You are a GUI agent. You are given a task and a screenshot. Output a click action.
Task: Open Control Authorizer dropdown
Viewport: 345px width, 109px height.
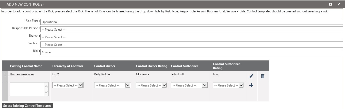(189, 85)
